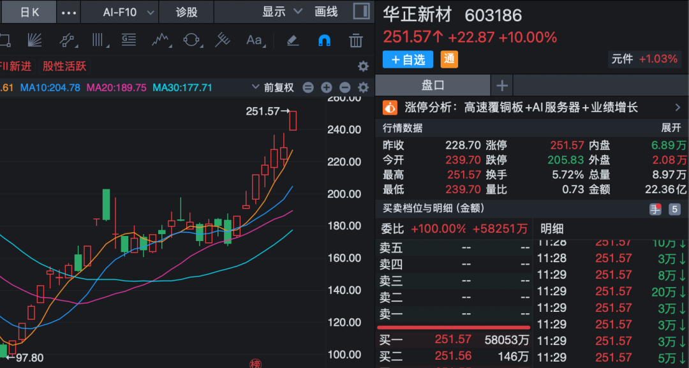Viewport: 689px width, 368px height.
Task: Click the MA20:189.75 indicator label
Action: point(117,87)
